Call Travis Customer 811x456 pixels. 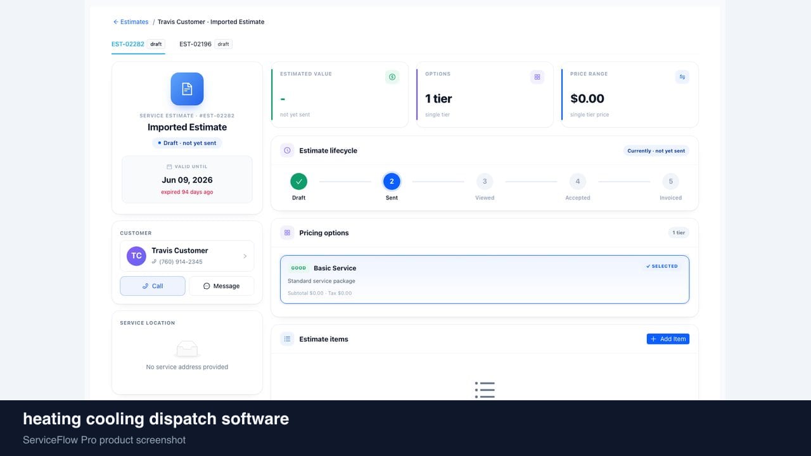click(x=153, y=286)
